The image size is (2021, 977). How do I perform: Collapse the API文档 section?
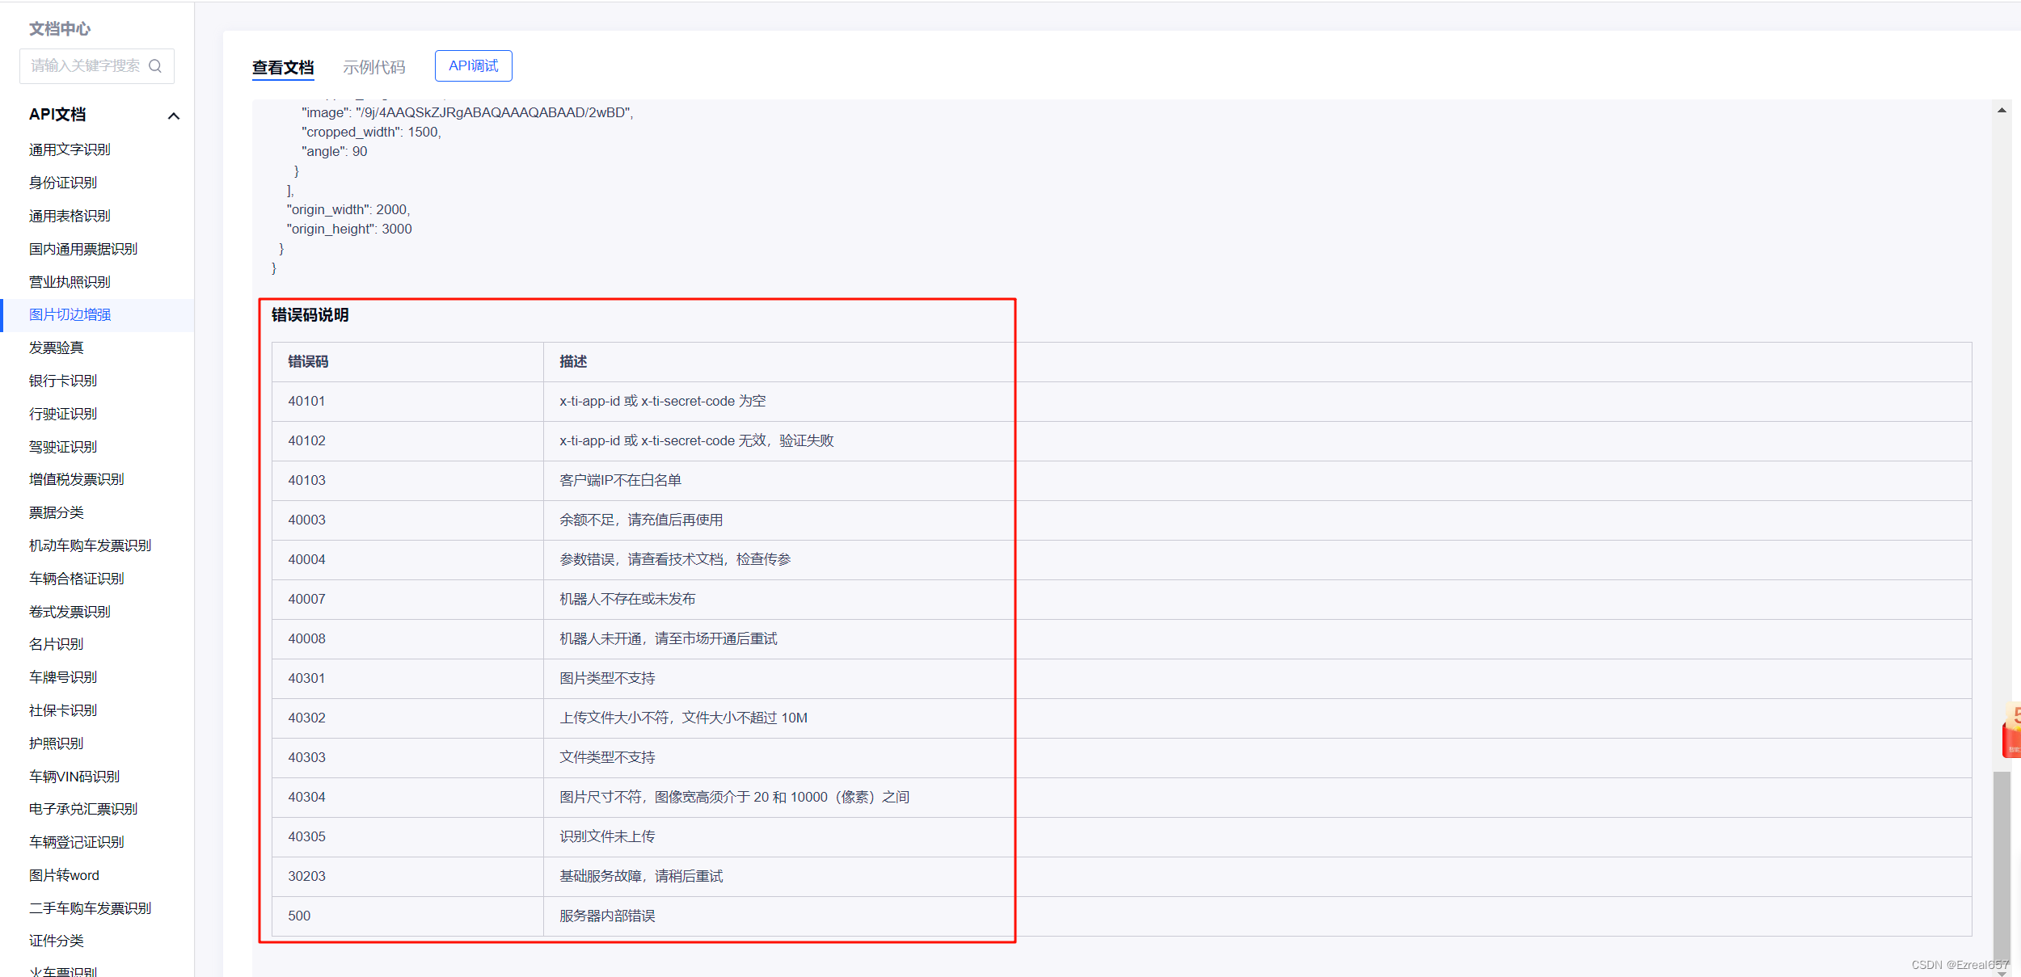click(173, 116)
